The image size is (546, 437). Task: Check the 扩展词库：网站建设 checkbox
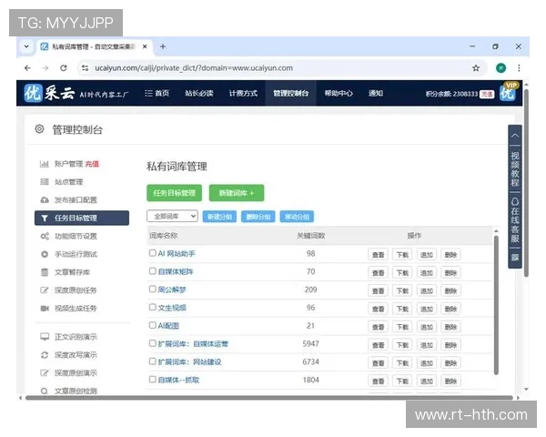tap(152, 361)
